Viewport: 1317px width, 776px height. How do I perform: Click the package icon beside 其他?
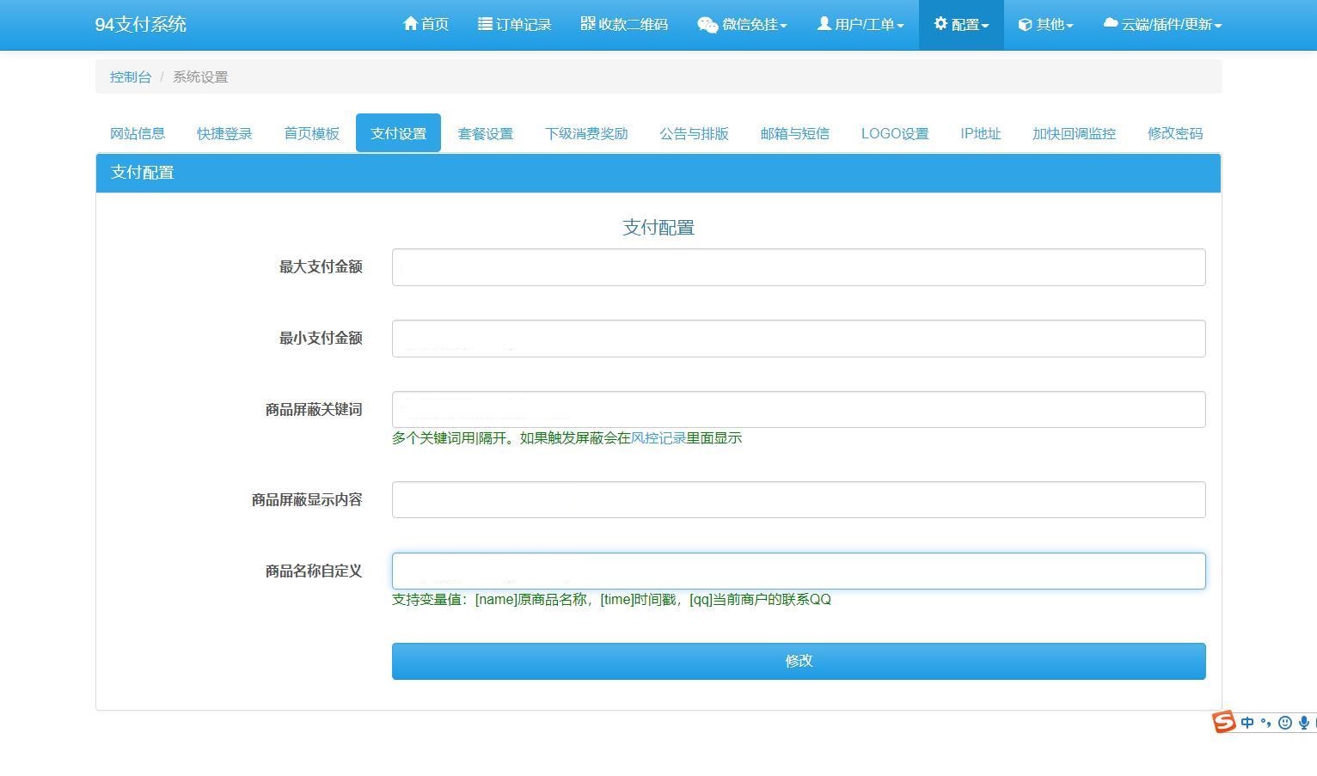(x=1023, y=24)
